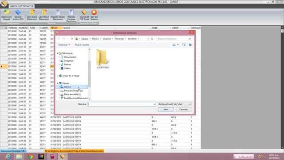Click the Salir del Sistema icon
Image resolution: width=284 pixels, height=160 pixels.
pyautogui.click(x=94, y=15)
